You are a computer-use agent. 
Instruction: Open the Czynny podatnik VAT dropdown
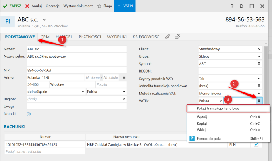(x=259, y=79)
